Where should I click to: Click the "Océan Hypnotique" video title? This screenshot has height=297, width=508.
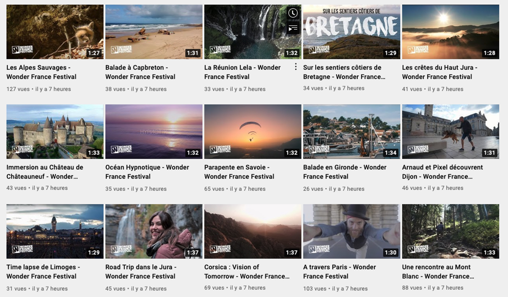pyautogui.click(x=147, y=172)
